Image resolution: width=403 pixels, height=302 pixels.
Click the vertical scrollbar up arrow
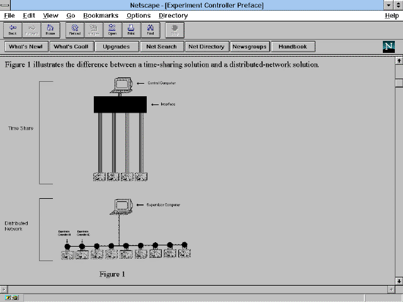399,61
